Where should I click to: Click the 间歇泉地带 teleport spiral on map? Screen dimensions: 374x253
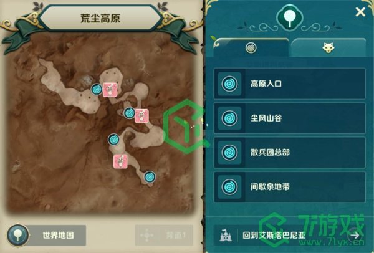[x=150, y=177]
